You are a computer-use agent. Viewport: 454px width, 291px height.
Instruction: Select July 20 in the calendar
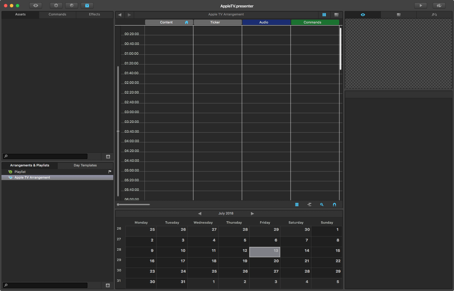(265, 263)
